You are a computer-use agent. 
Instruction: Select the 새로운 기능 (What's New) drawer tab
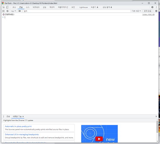[17, 116]
